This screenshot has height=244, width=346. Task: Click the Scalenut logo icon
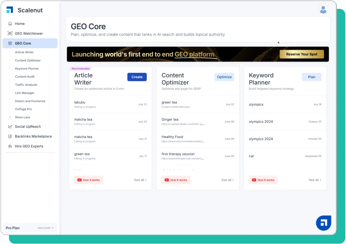click(10, 10)
